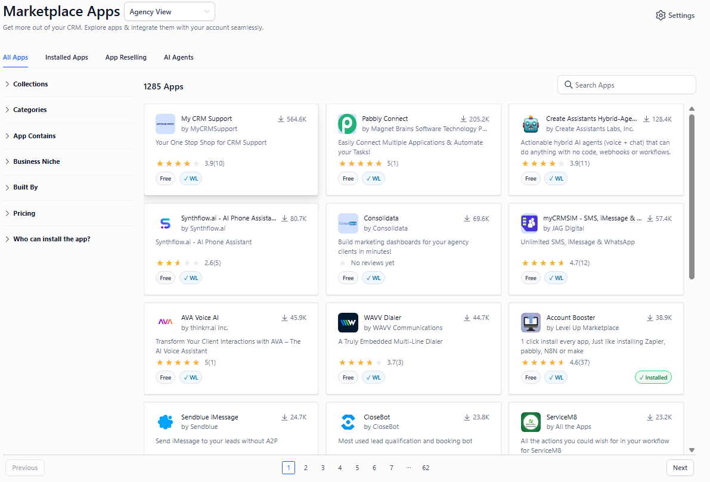
Task: Click the ServiceM8 green logo
Action: (x=531, y=422)
